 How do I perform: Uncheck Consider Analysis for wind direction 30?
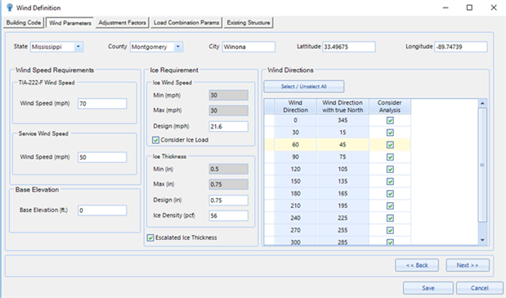click(390, 133)
